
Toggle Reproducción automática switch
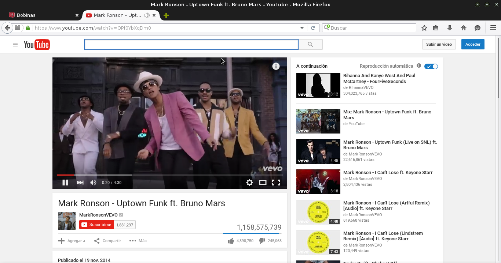pos(431,66)
